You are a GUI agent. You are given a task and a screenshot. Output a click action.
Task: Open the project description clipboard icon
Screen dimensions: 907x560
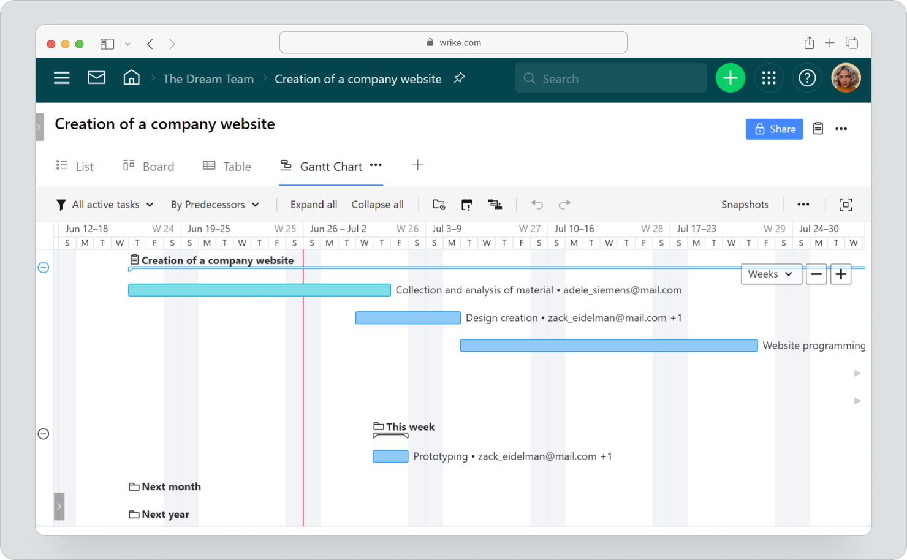click(x=818, y=129)
